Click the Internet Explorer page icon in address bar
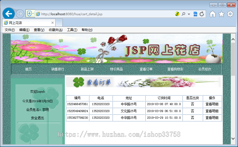The width and height of the screenshot is (238, 147). click(38, 14)
